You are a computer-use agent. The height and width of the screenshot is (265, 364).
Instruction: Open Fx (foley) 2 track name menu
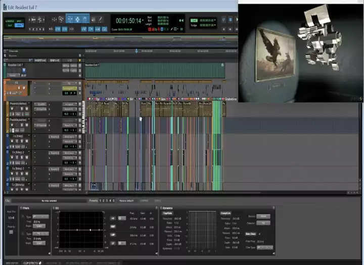19,152
